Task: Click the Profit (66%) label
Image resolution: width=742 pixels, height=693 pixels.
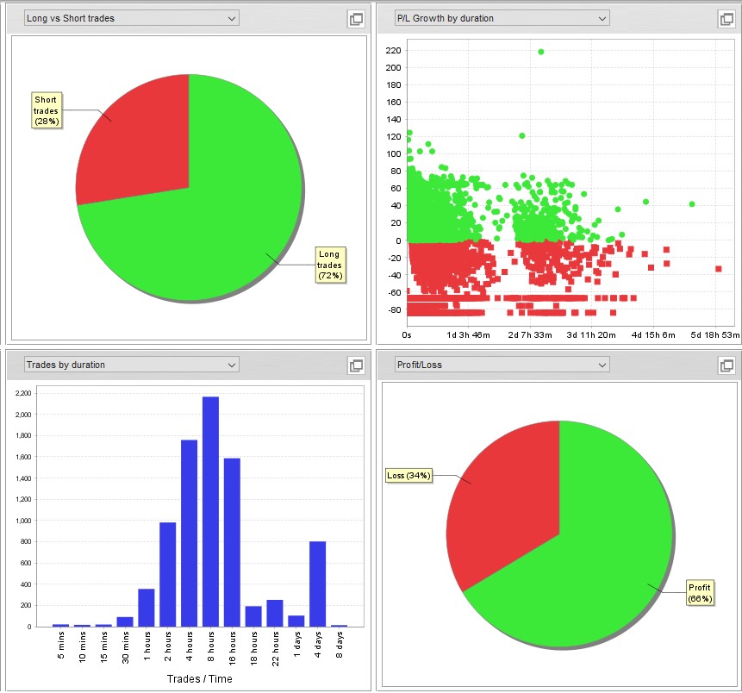Action: point(700,593)
